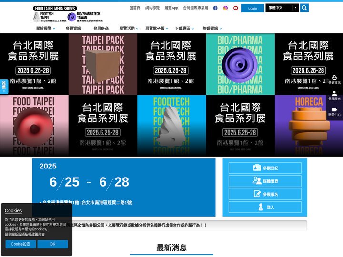The width and height of the screenshot is (343, 257).
Task: Open the 展覽App link
Action: pos(171,8)
